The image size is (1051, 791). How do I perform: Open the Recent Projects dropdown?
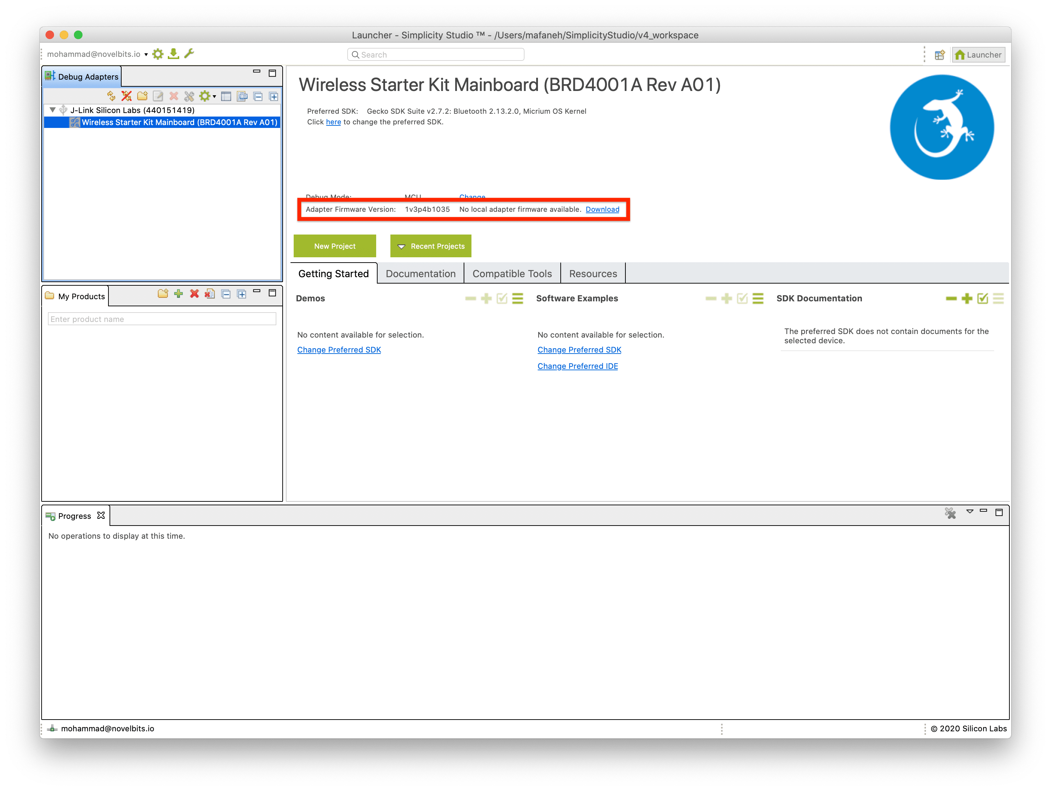431,246
